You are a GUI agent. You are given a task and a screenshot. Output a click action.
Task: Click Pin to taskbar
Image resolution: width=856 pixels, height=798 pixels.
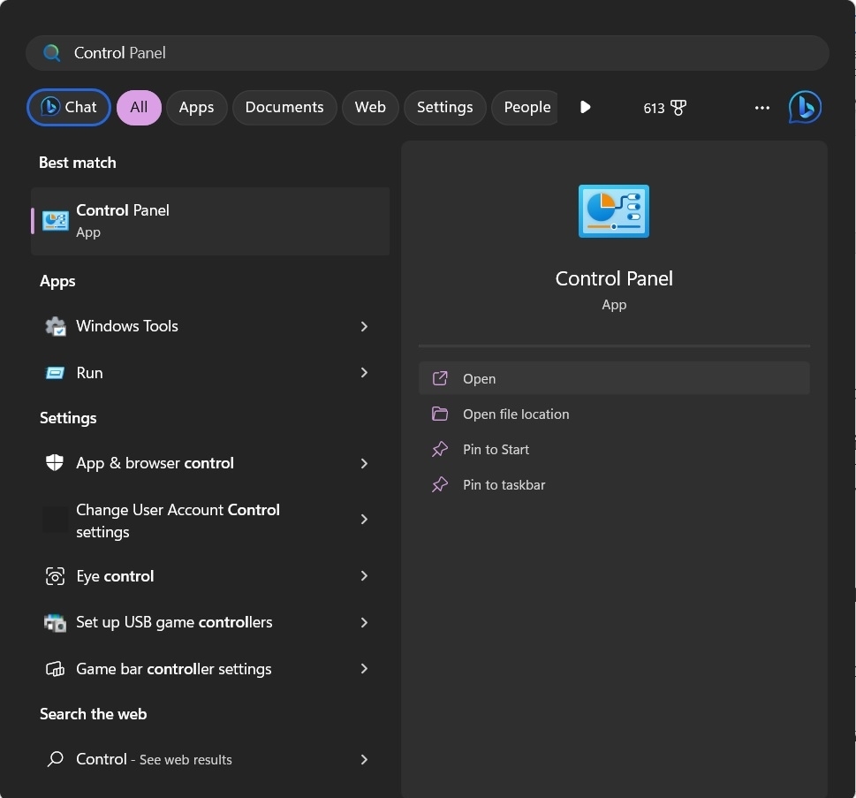click(614, 484)
